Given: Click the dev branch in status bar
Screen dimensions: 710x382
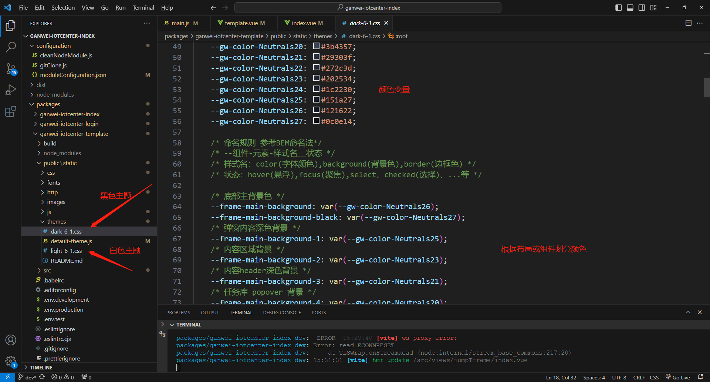Looking at the screenshot, I should (27, 377).
